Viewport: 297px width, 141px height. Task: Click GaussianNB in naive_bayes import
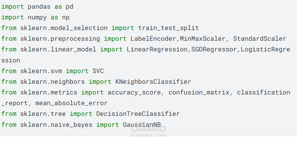coord(142,125)
